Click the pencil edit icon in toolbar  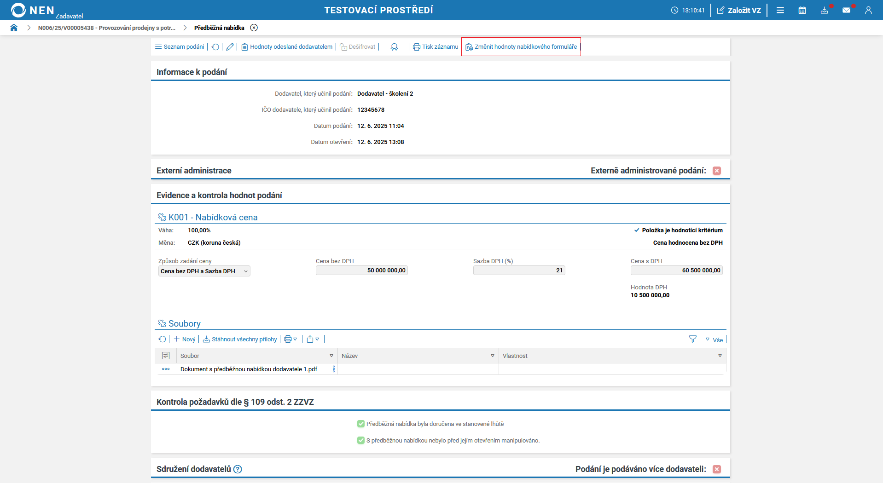coord(230,47)
